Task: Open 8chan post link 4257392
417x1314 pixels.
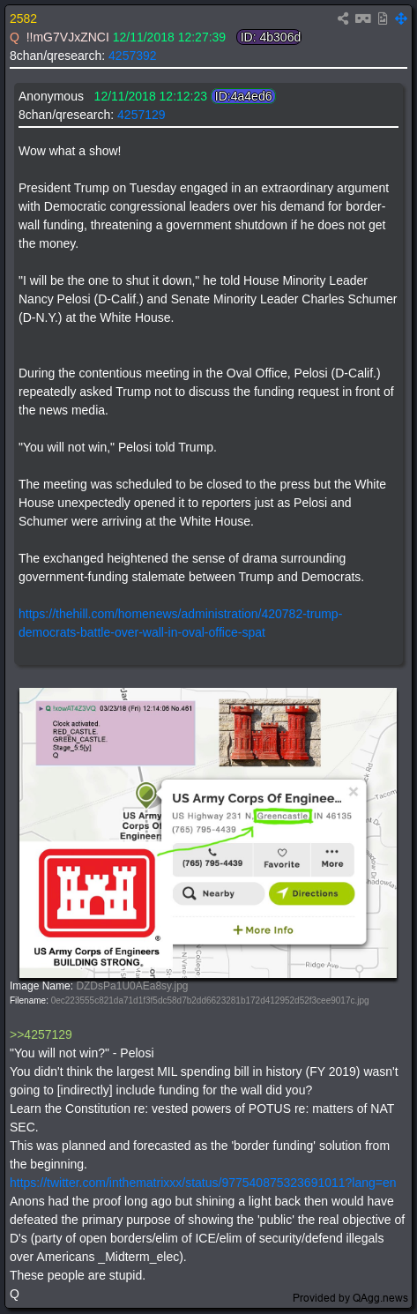Action: (x=132, y=55)
